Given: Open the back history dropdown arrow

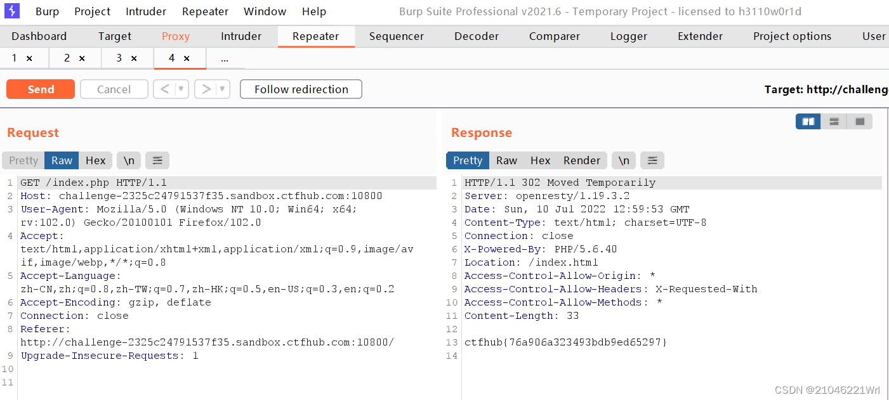Looking at the screenshot, I should click(182, 89).
